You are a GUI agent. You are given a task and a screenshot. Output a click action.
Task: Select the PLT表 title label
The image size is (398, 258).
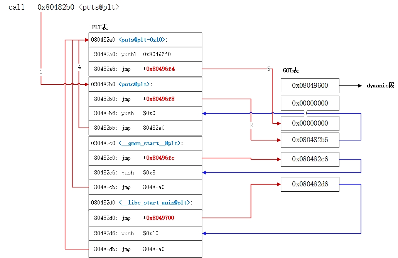[99, 27]
